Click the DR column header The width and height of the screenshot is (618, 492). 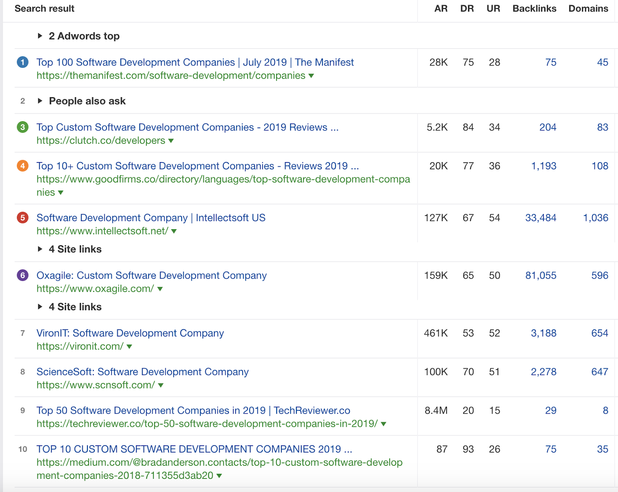coord(467,8)
